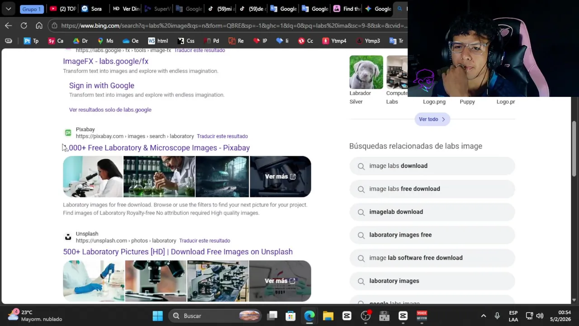Open the Ca bookmark
This screenshot has width=579, height=326.
click(x=56, y=41)
